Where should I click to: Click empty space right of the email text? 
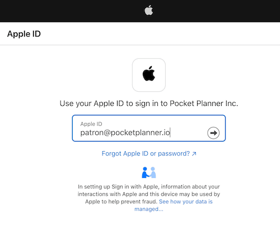coord(188,133)
